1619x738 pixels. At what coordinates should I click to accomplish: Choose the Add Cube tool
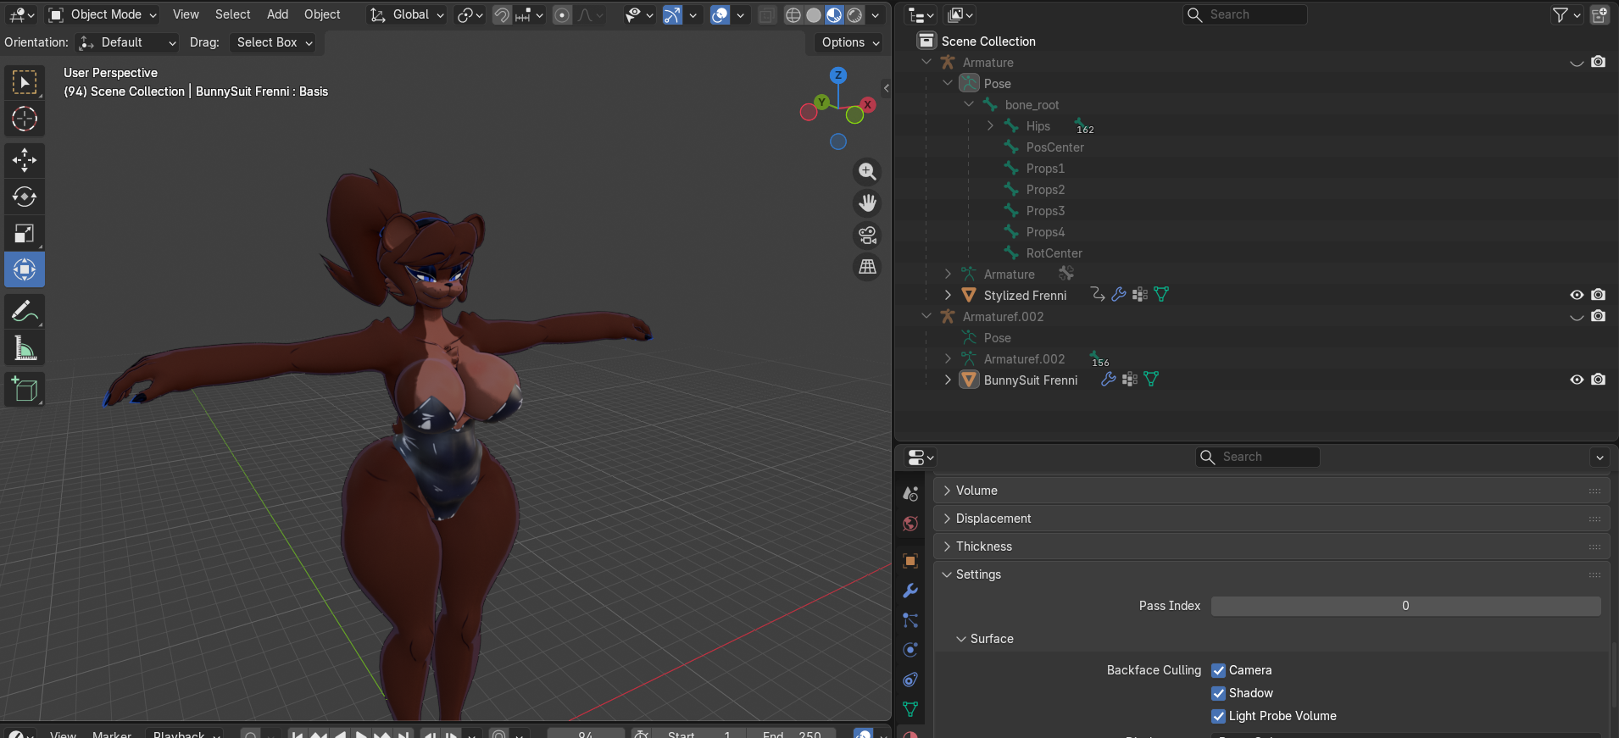(25, 389)
